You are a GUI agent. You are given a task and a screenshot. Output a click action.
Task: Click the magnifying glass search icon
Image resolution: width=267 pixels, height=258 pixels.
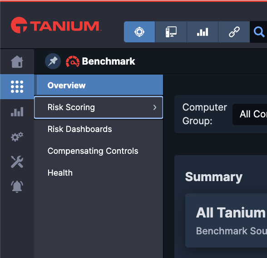point(259,32)
